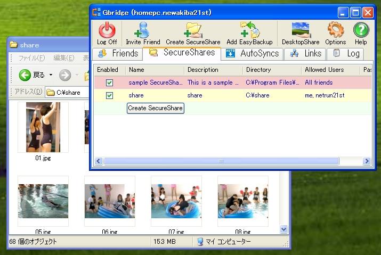Open Invite Friend in Gbridge toolbar

(143, 33)
